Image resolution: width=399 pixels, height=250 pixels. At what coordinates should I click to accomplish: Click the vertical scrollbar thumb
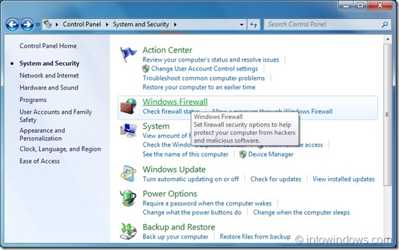[x=387, y=114]
